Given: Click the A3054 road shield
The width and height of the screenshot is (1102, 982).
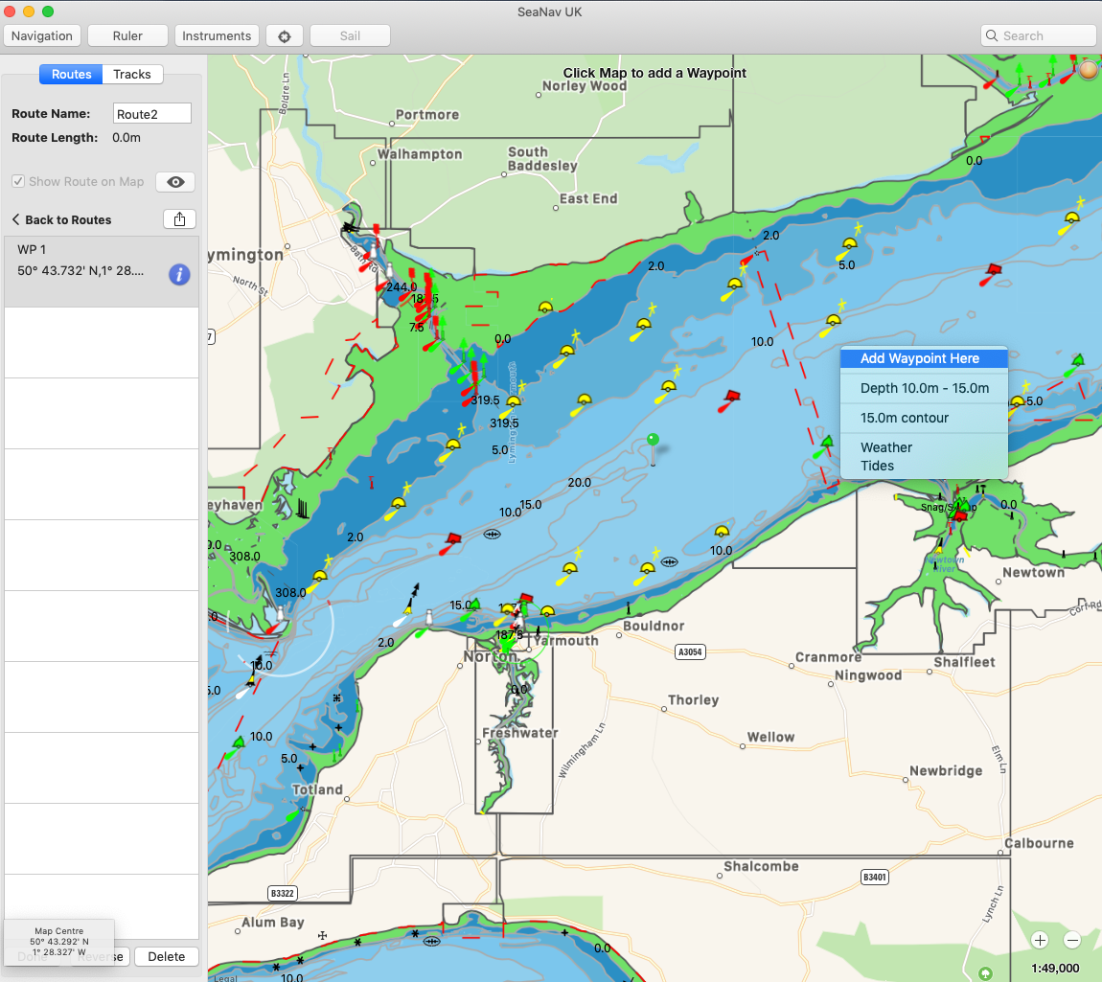Looking at the screenshot, I should tap(689, 651).
